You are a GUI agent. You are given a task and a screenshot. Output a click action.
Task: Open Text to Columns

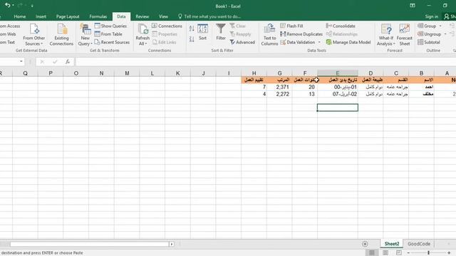click(x=269, y=35)
